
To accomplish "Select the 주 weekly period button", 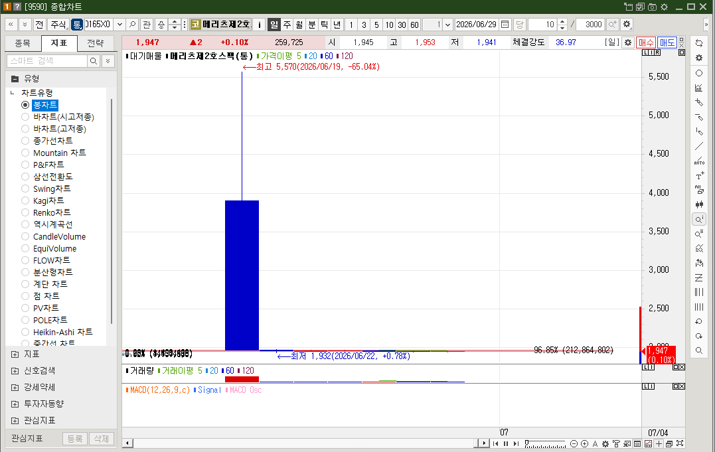I will pos(287,24).
